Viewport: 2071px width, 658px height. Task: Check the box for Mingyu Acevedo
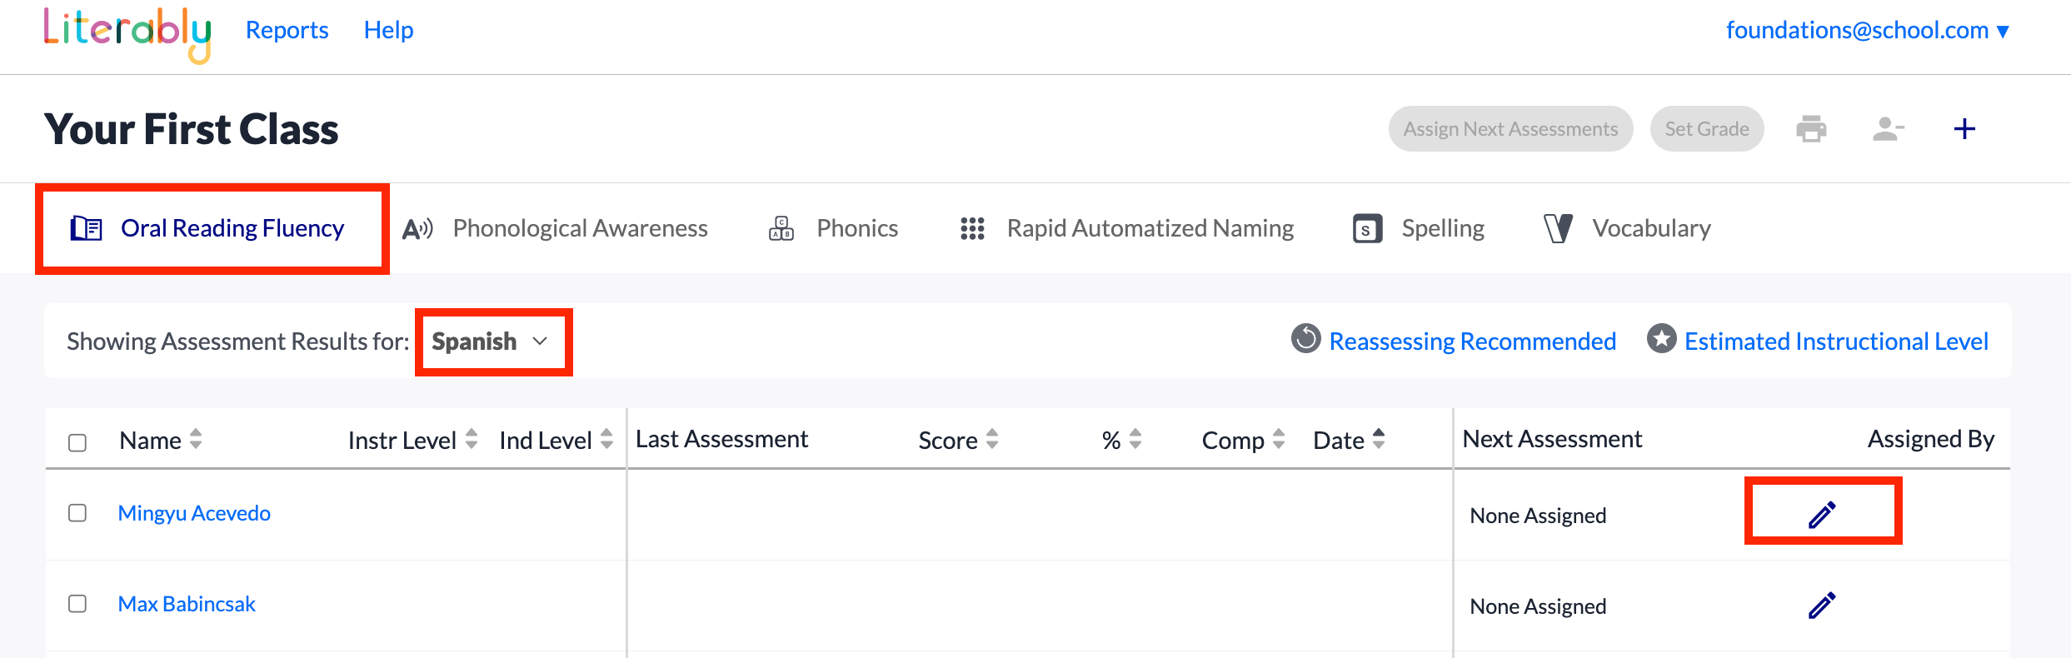coord(77,513)
